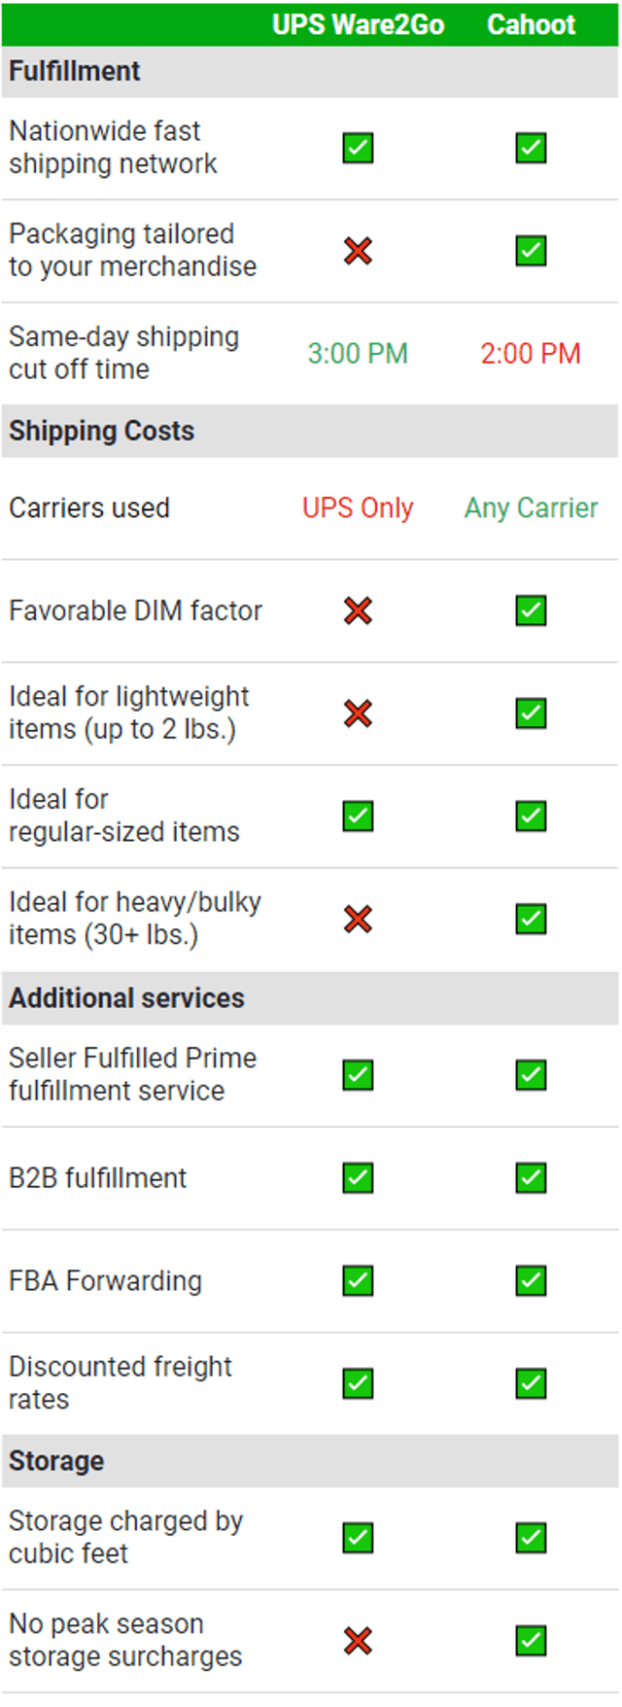Click UPS Ware2Go red X for peak season surcharges
Viewport: 622px width, 1707px height.
point(358,1641)
